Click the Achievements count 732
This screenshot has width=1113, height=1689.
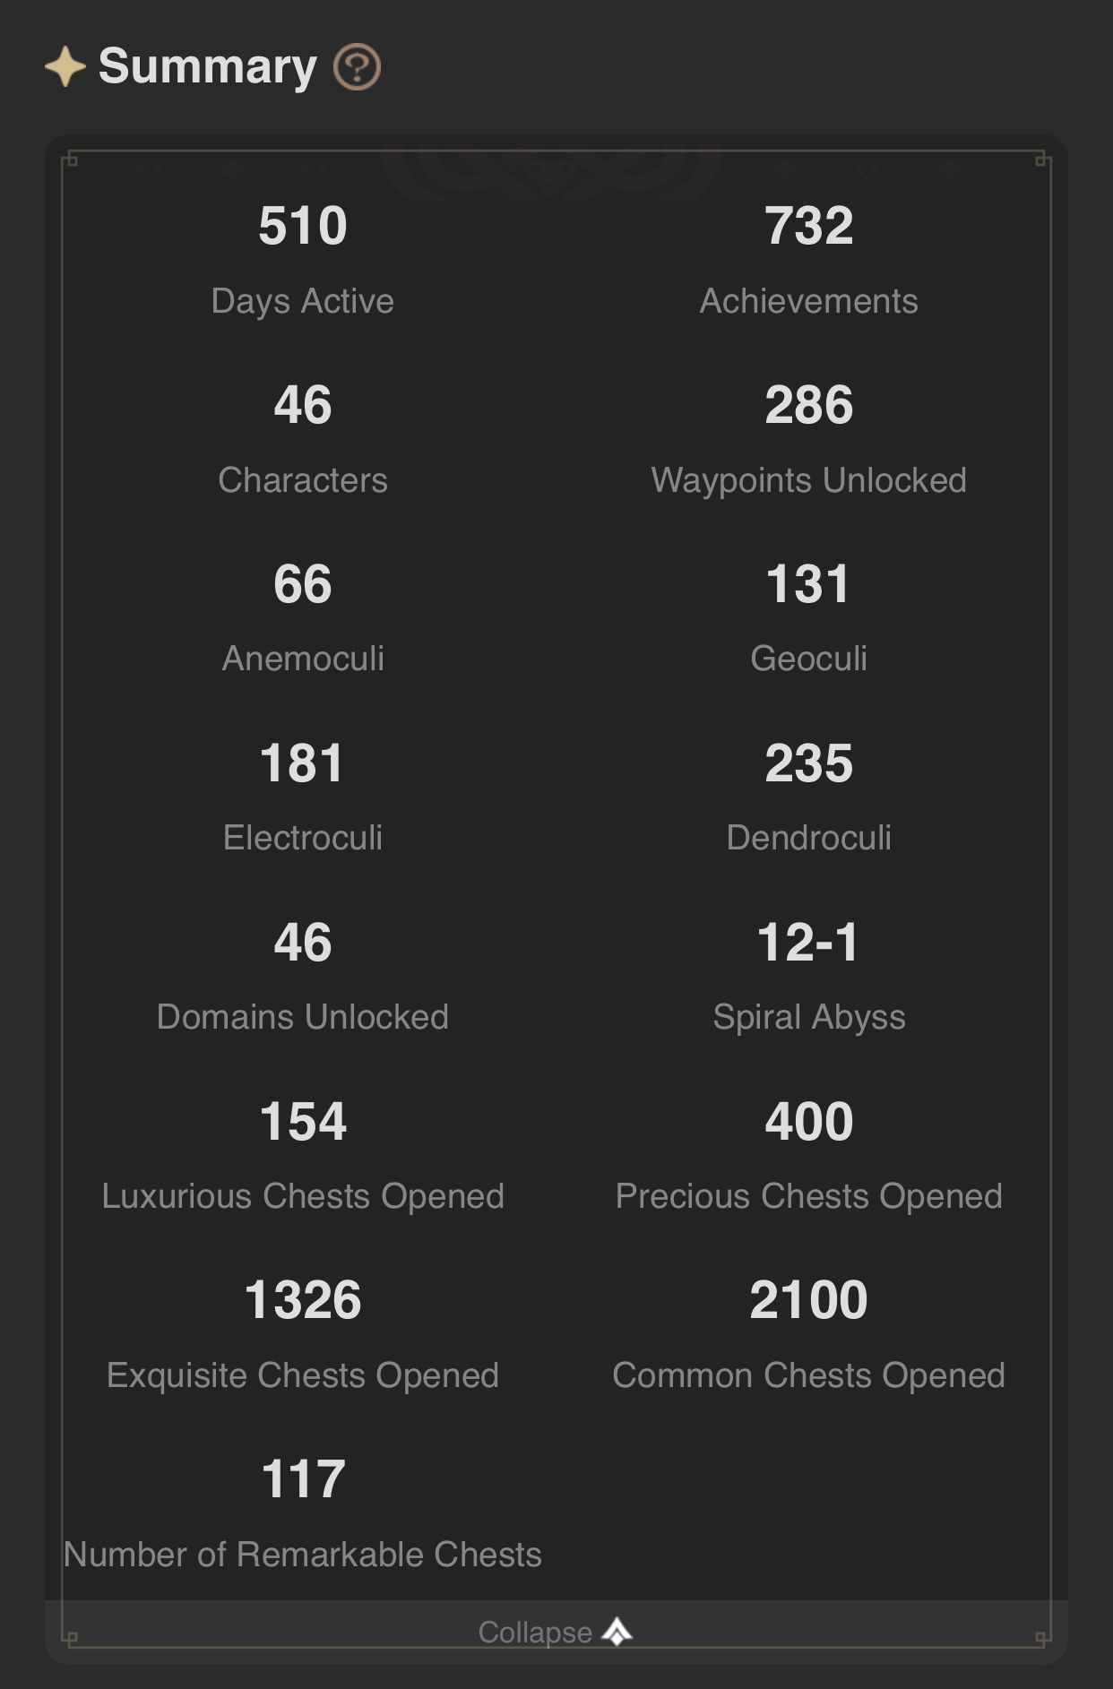pos(809,228)
